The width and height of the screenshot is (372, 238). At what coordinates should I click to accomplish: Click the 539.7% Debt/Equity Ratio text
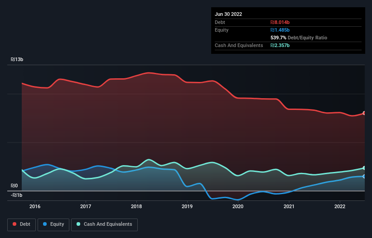coord(299,38)
